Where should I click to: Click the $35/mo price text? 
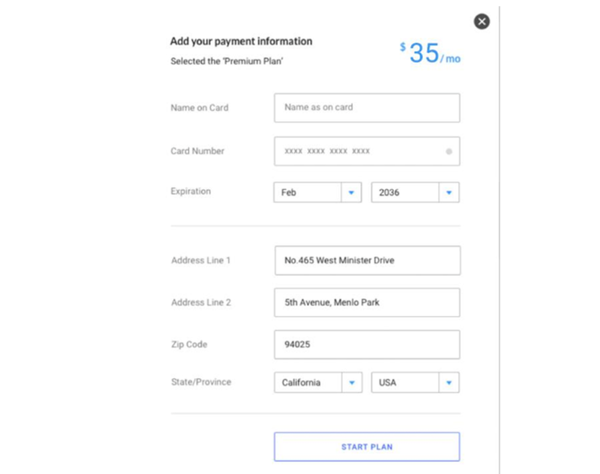430,54
